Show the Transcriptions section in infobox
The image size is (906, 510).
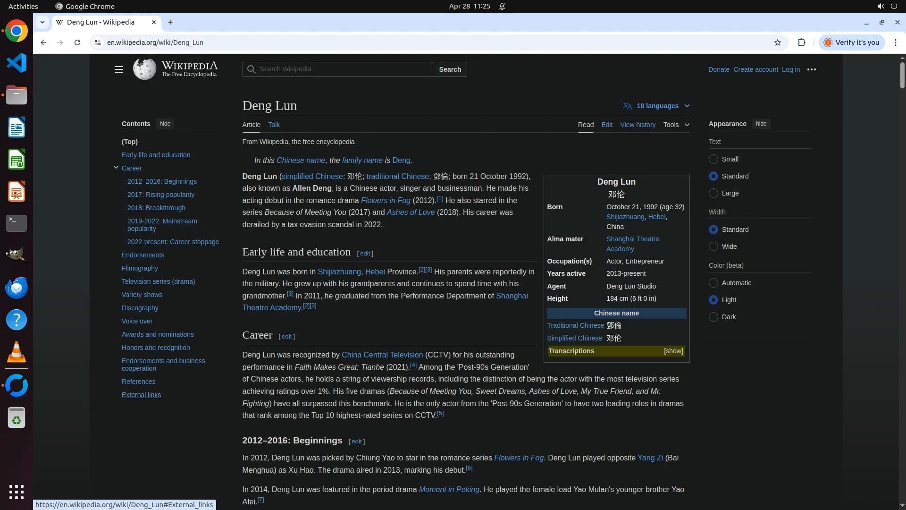coord(673,351)
